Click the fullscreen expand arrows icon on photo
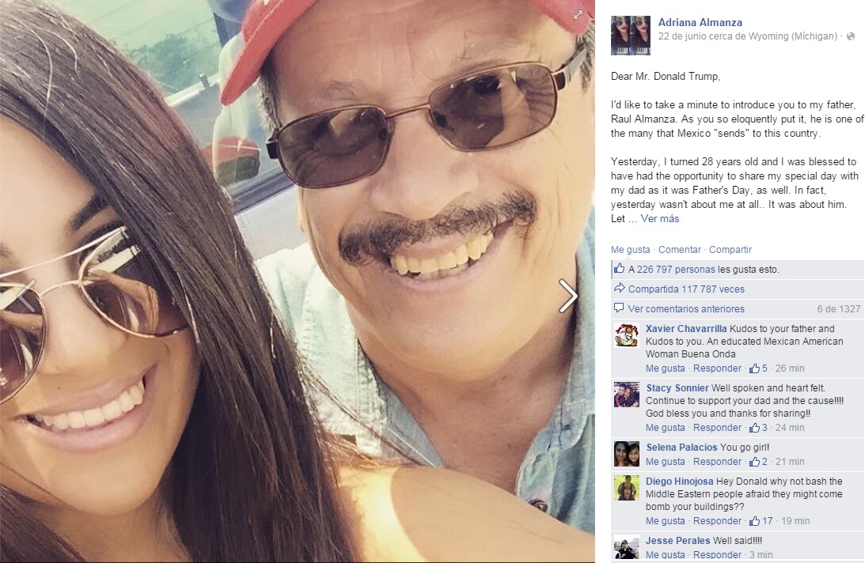The image size is (865, 563). tap(578, 15)
